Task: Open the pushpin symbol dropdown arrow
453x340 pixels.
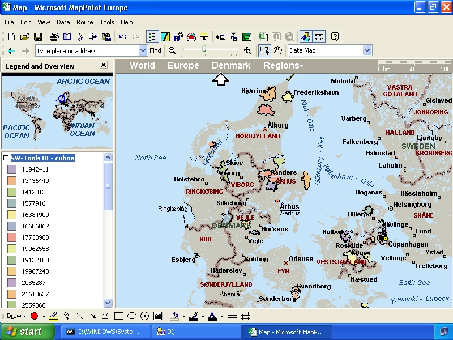Action: point(44,316)
